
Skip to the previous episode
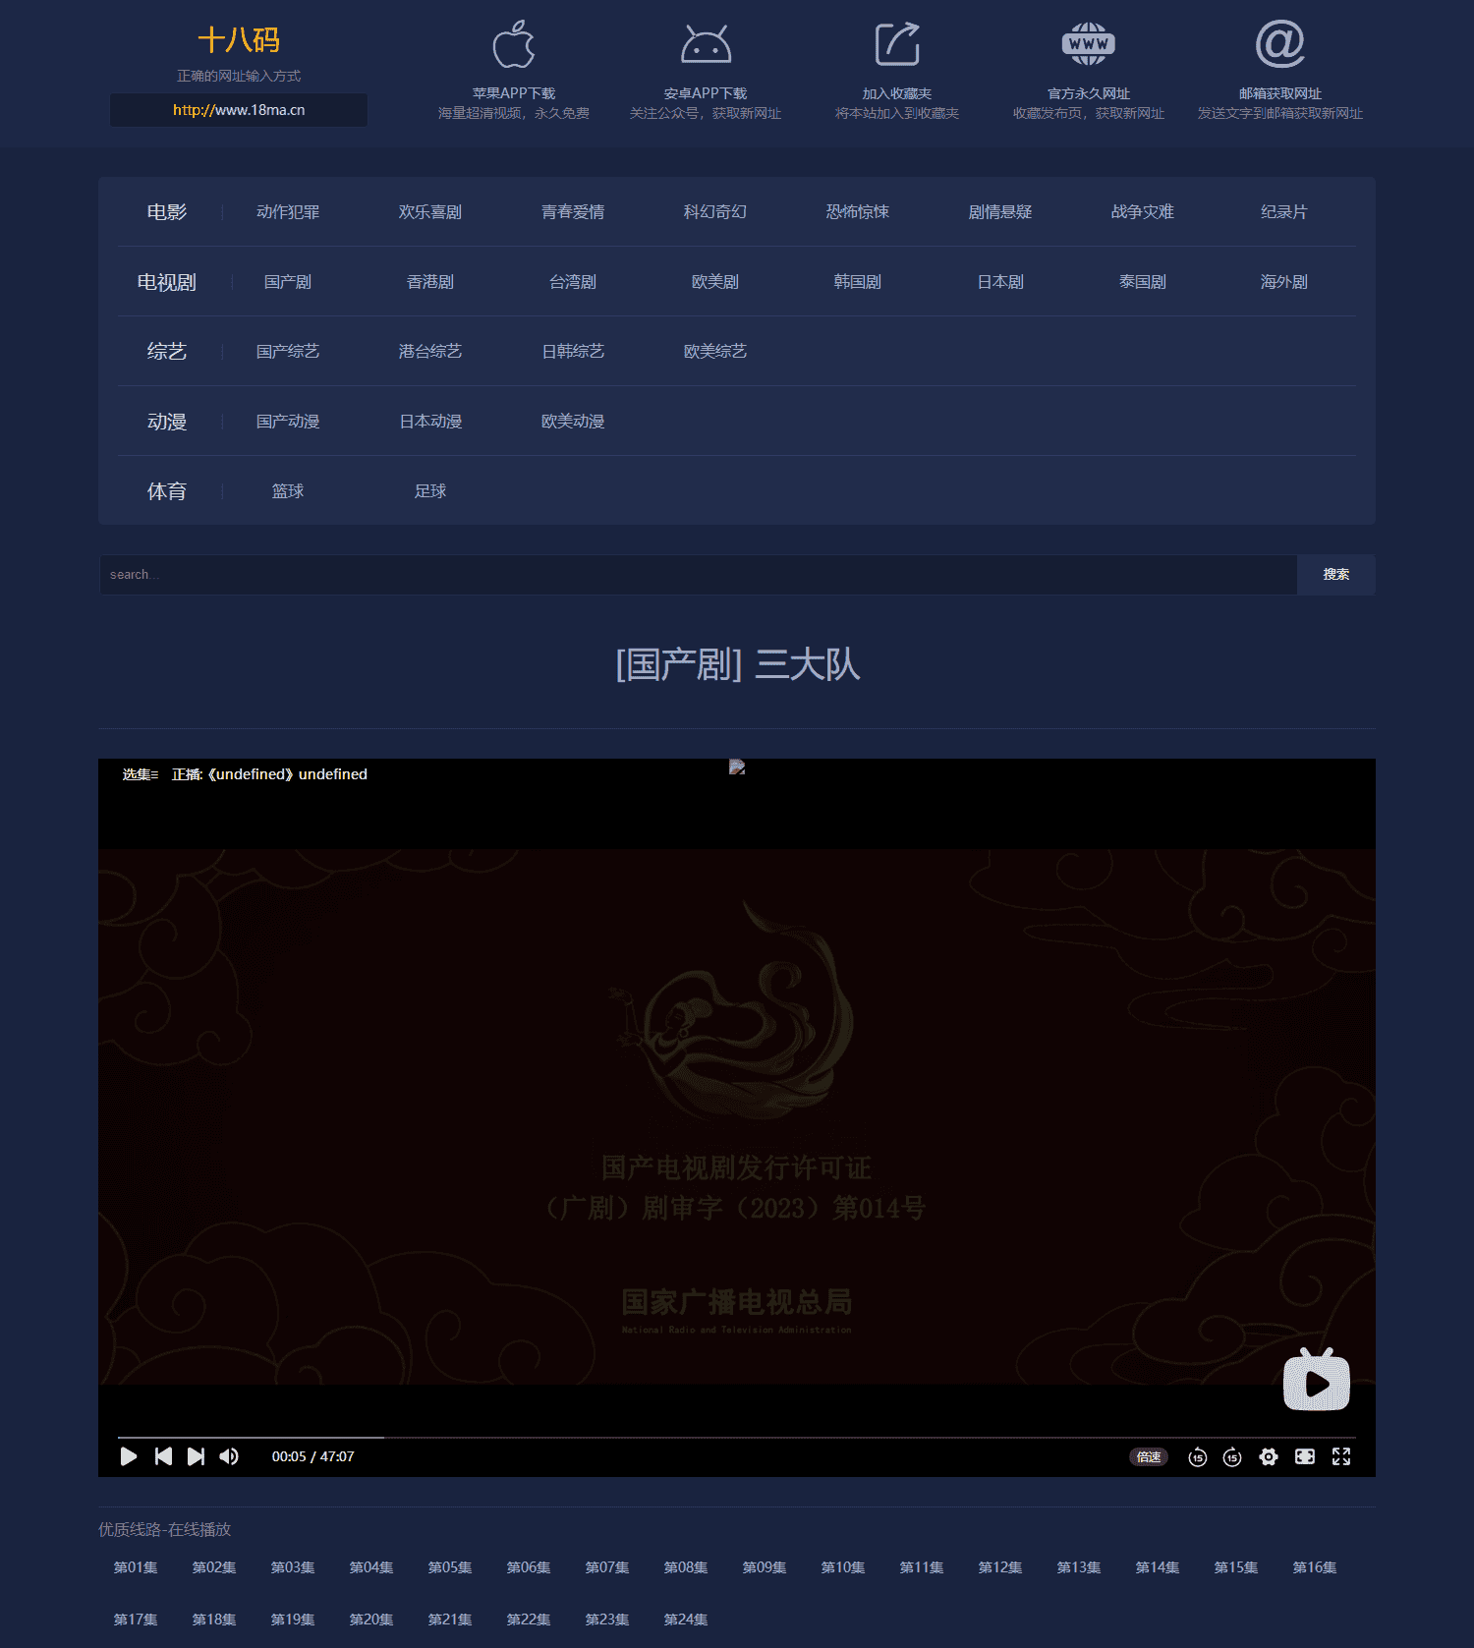pos(163,1456)
